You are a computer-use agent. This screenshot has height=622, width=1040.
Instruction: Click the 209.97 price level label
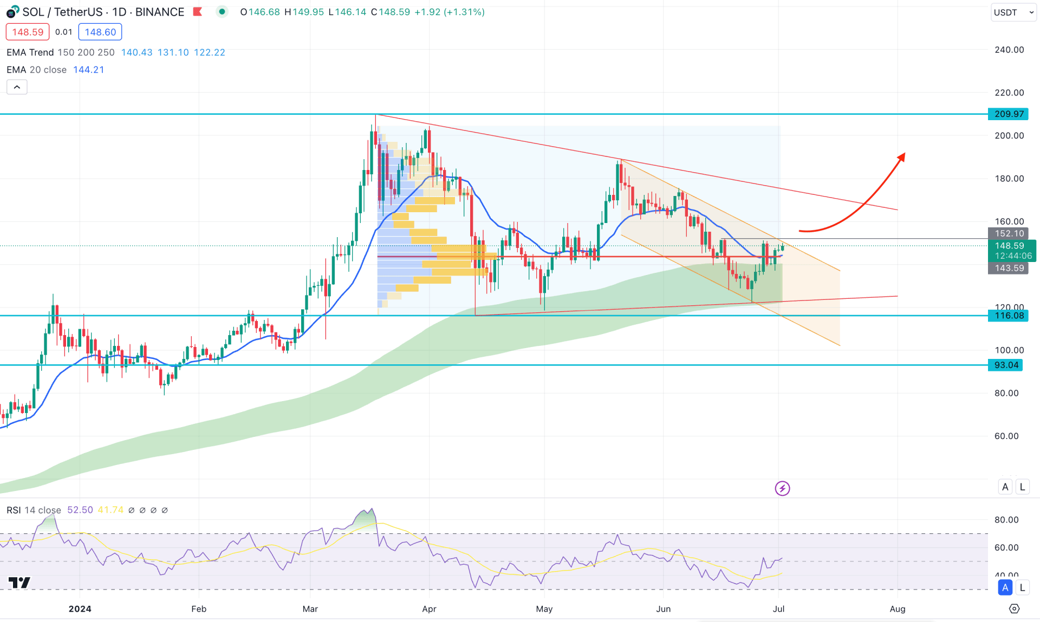tap(1008, 114)
